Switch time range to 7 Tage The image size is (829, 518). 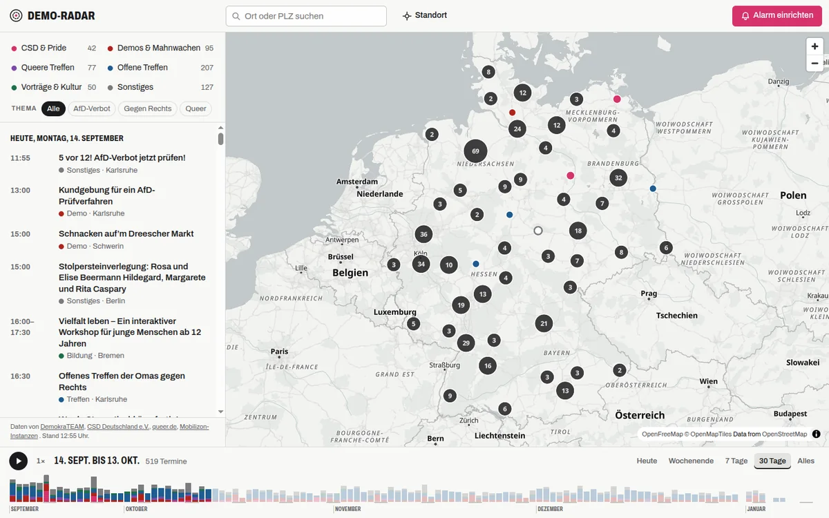click(736, 461)
